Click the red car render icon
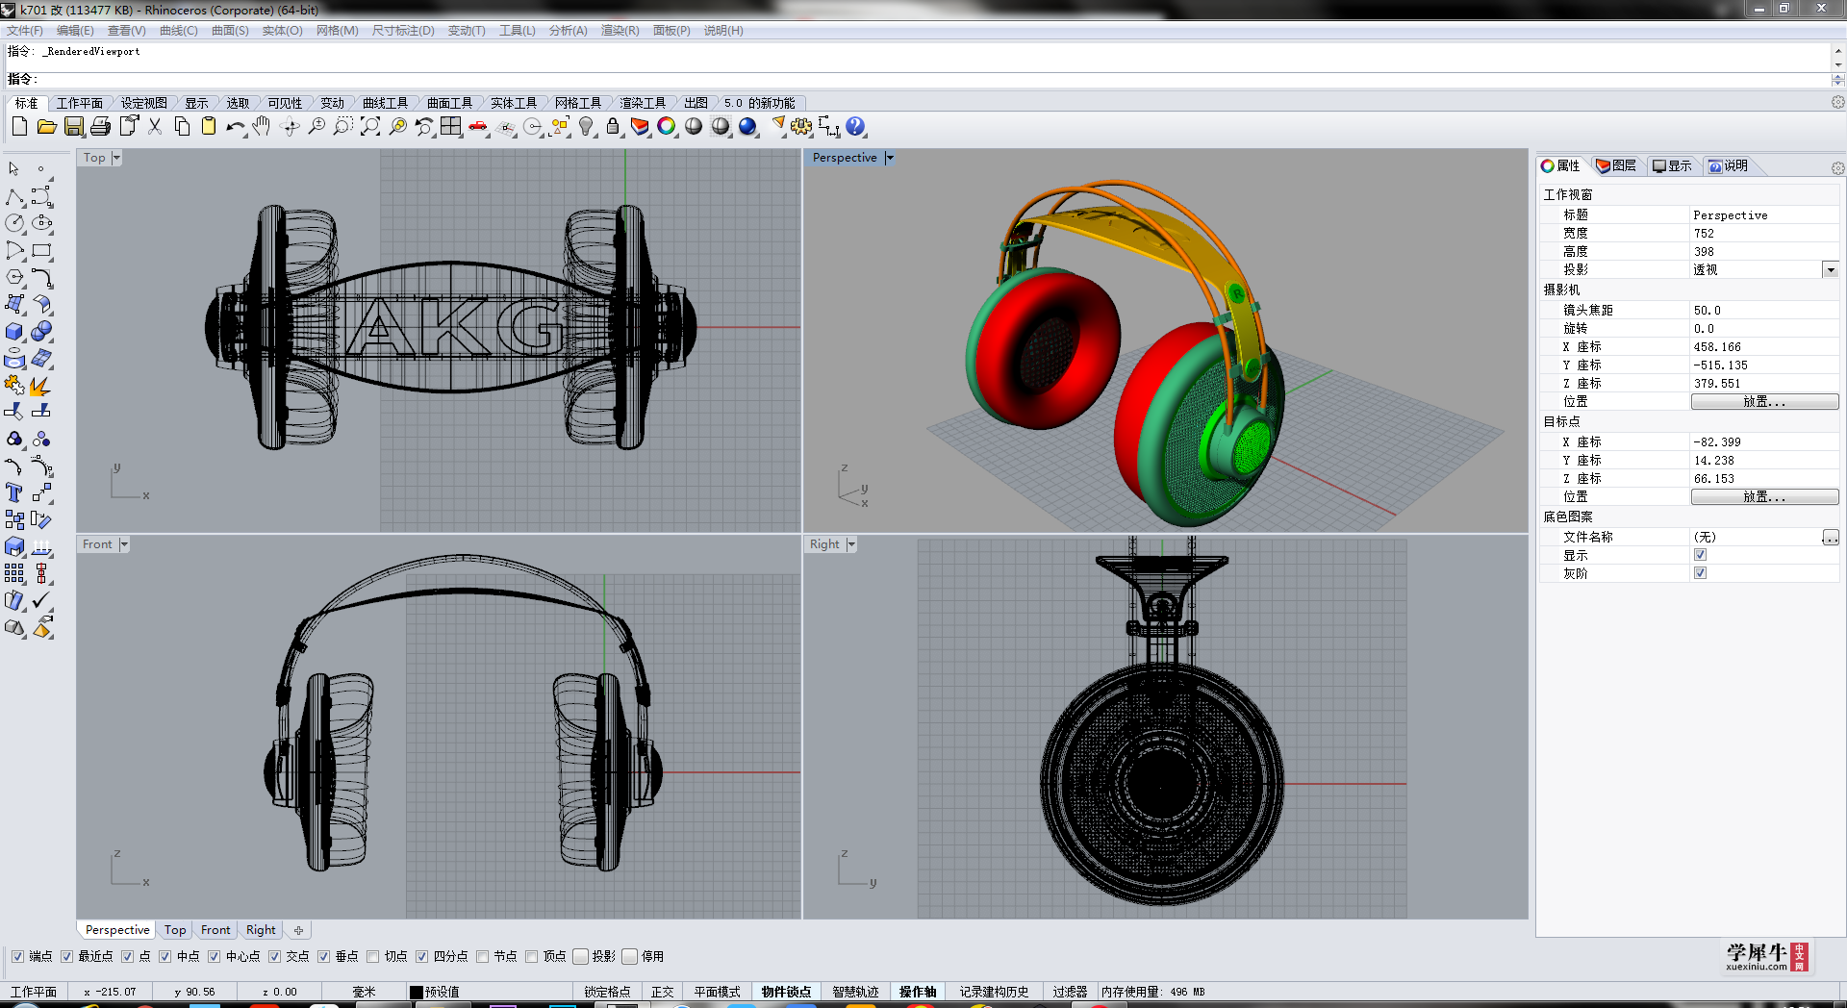 (478, 126)
